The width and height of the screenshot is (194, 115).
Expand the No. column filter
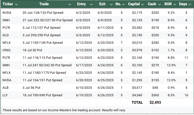[123, 4]
